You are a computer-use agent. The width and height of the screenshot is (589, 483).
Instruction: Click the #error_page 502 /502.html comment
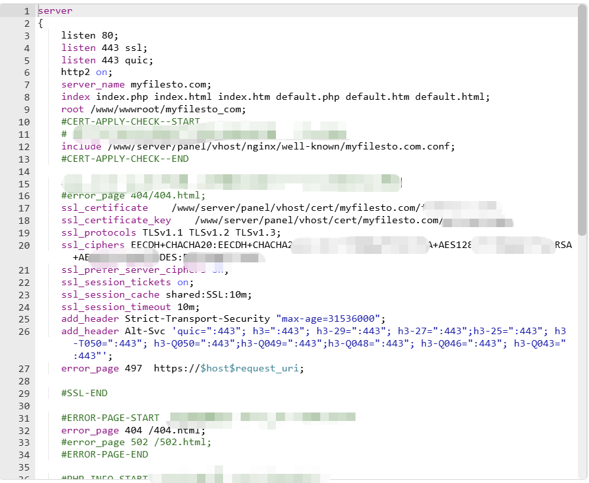136,443
